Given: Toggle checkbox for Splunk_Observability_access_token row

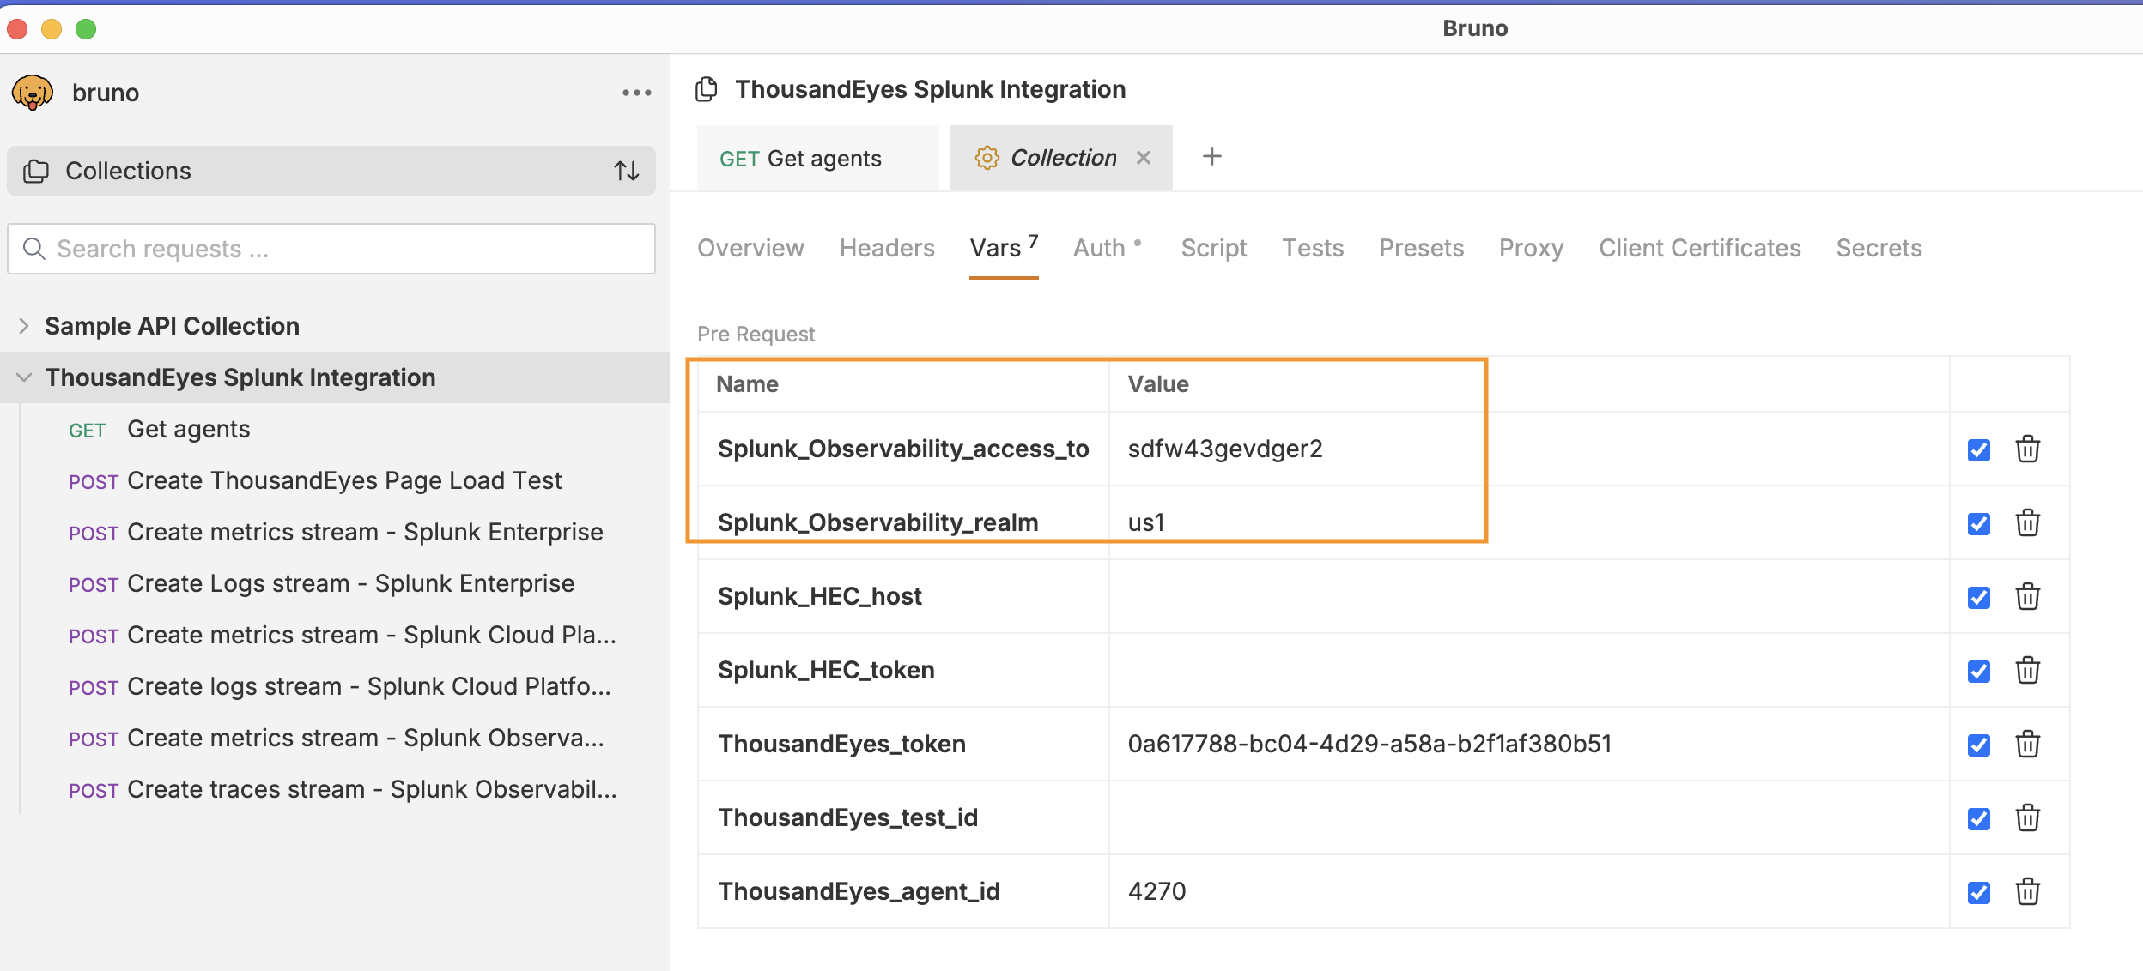Looking at the screenshot, I should tap(1978, 449).
